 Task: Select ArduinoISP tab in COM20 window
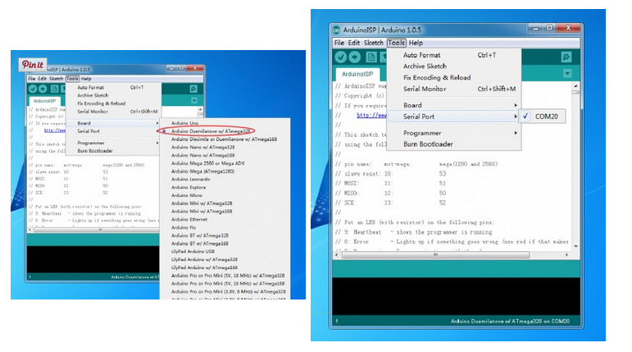coord(357,75)
